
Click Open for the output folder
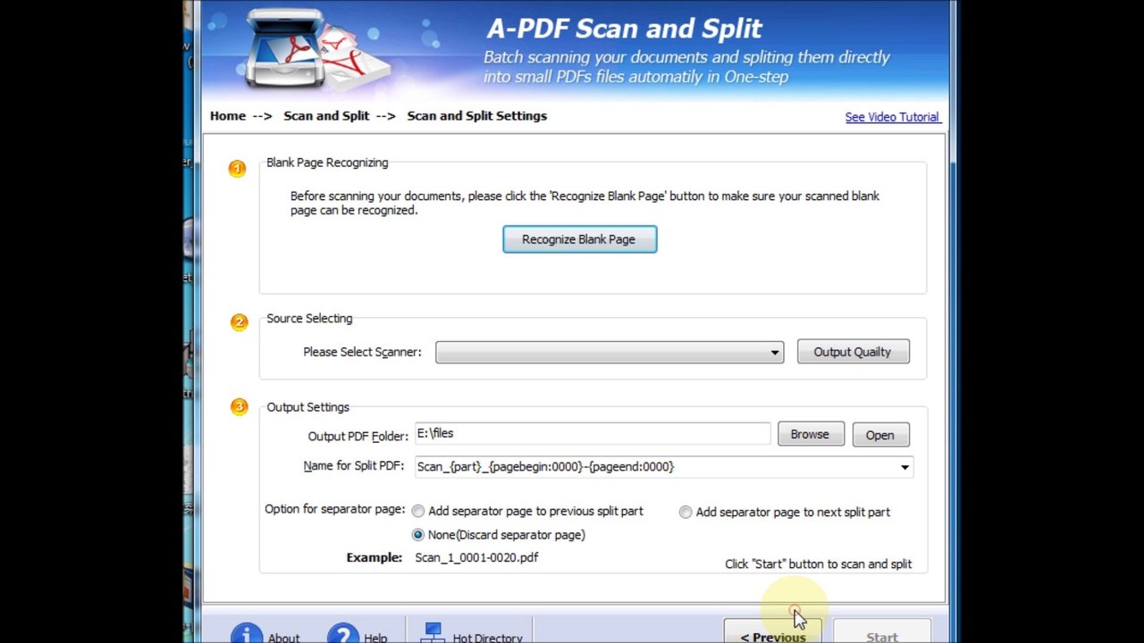pyautogui.click(x=879, y=435)
